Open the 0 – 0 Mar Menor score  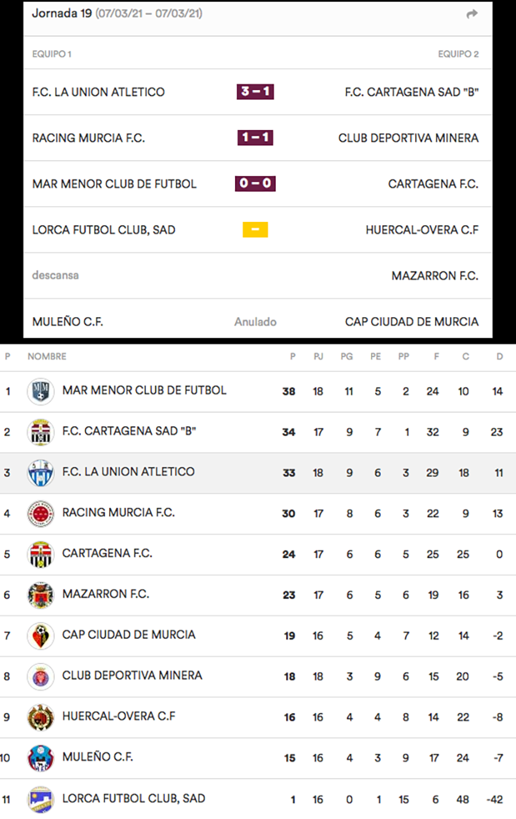pos(255,184)
